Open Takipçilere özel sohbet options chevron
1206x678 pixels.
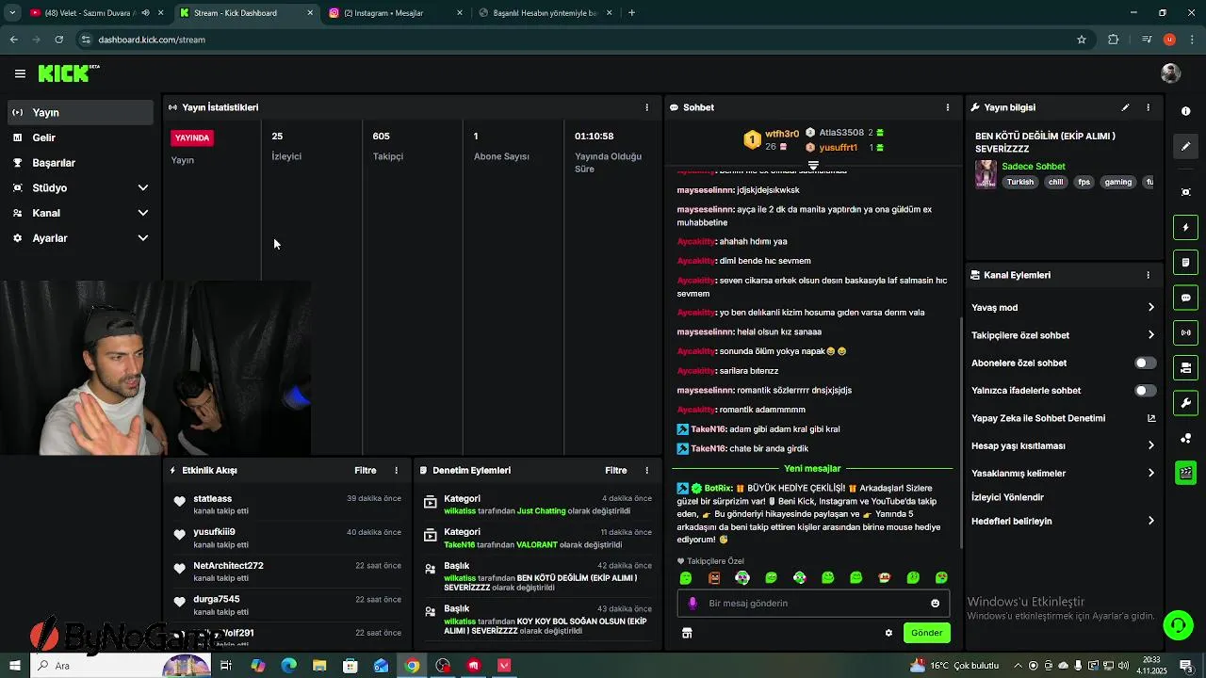[1150, 335]
